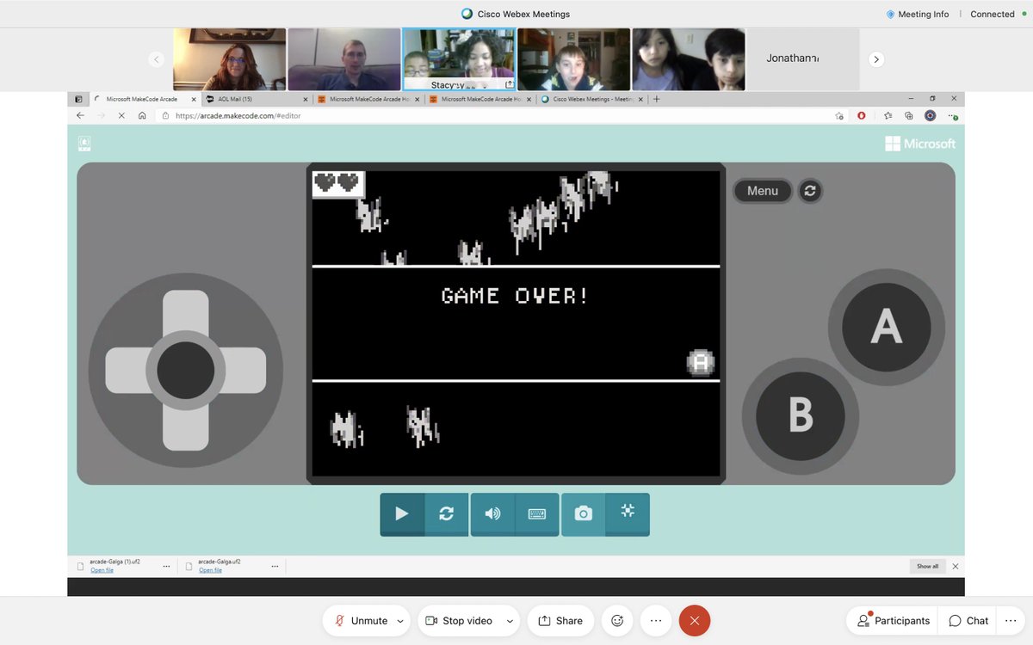Image resolution: width=1033 pixels, height=645 pixels.
Task: Select the woman with long hair video thumbnail
Action: click(x=230, y=59)
